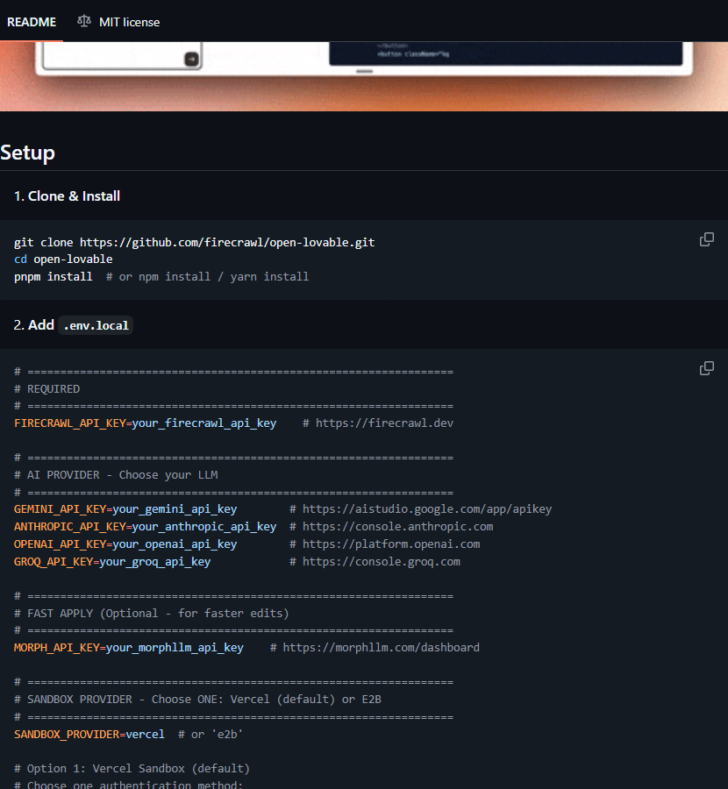
Task: Click the pnpm install command line
Action: [54, 276]
